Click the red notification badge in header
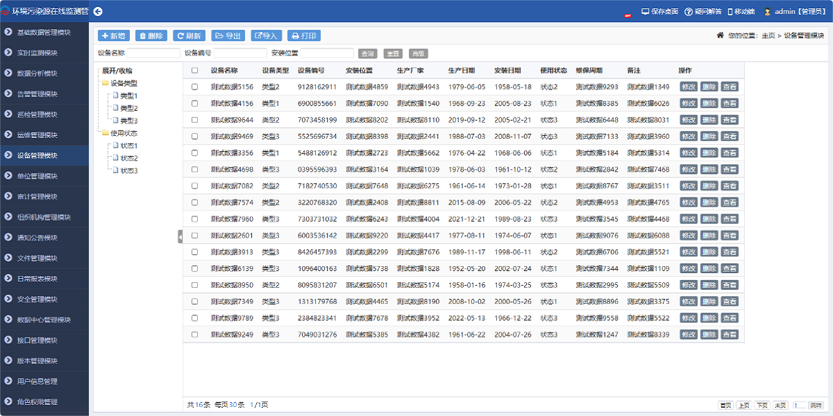The image size is (833, 416). (x=628, y=15)
